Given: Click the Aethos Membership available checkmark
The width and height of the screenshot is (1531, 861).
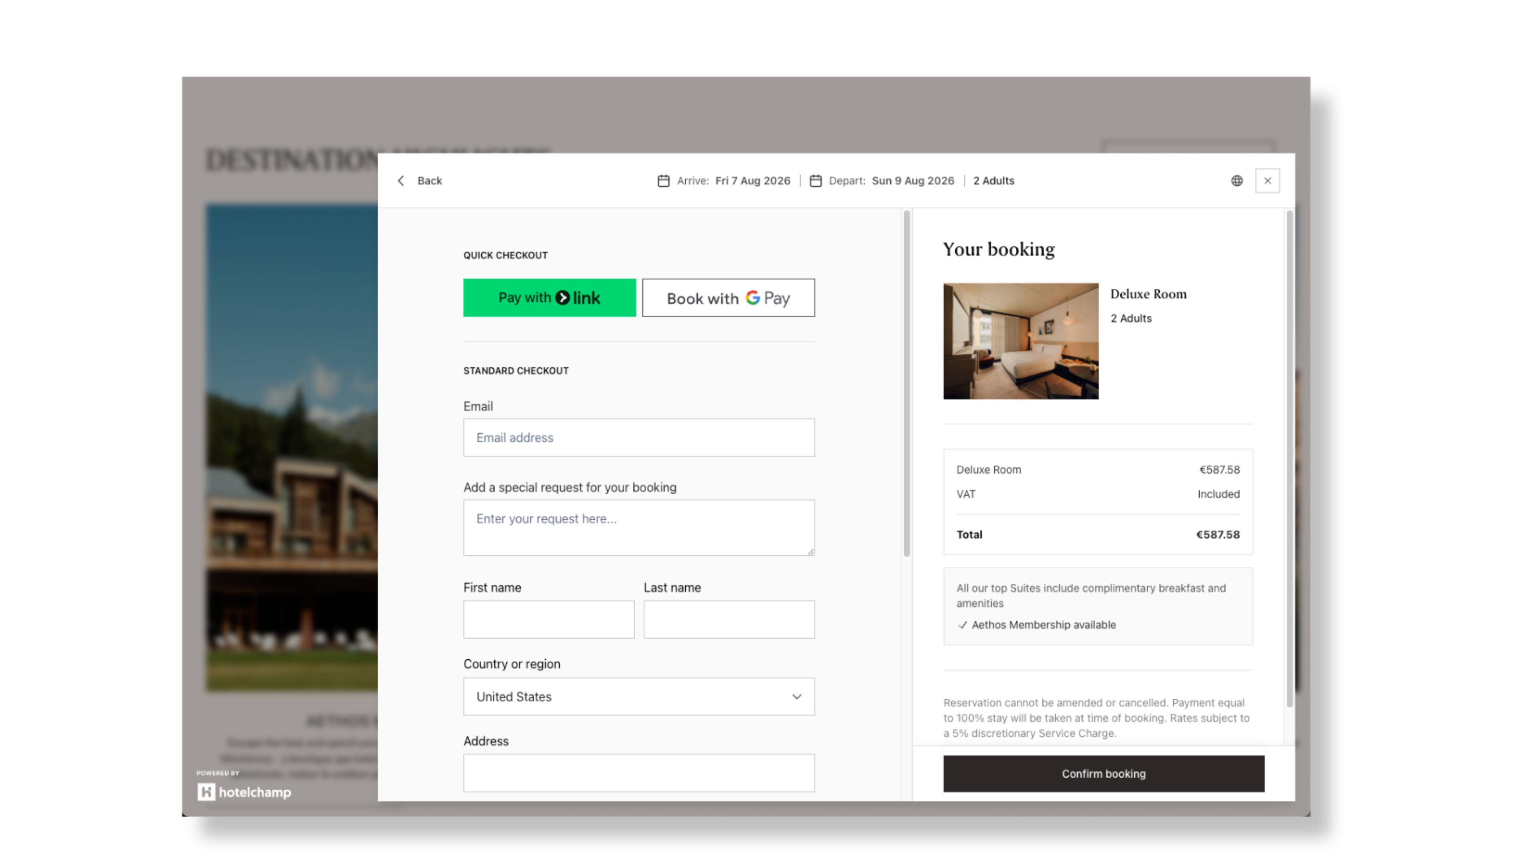Looking at the screenshot, I should pos(962,625).
